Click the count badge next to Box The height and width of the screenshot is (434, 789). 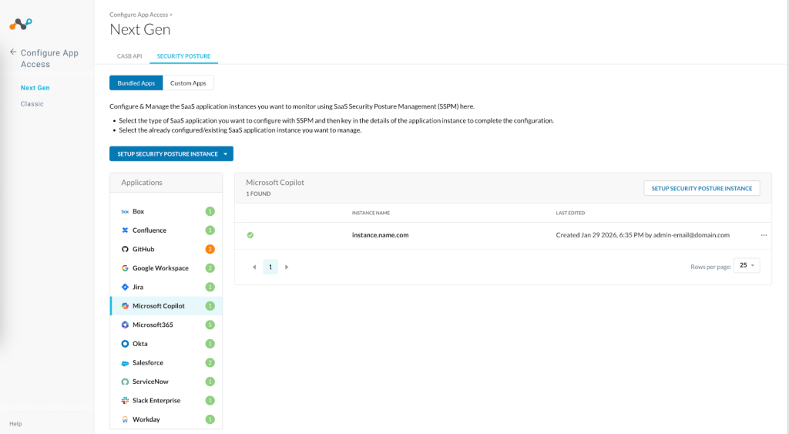pyautogui.click(x=210, y=211)
